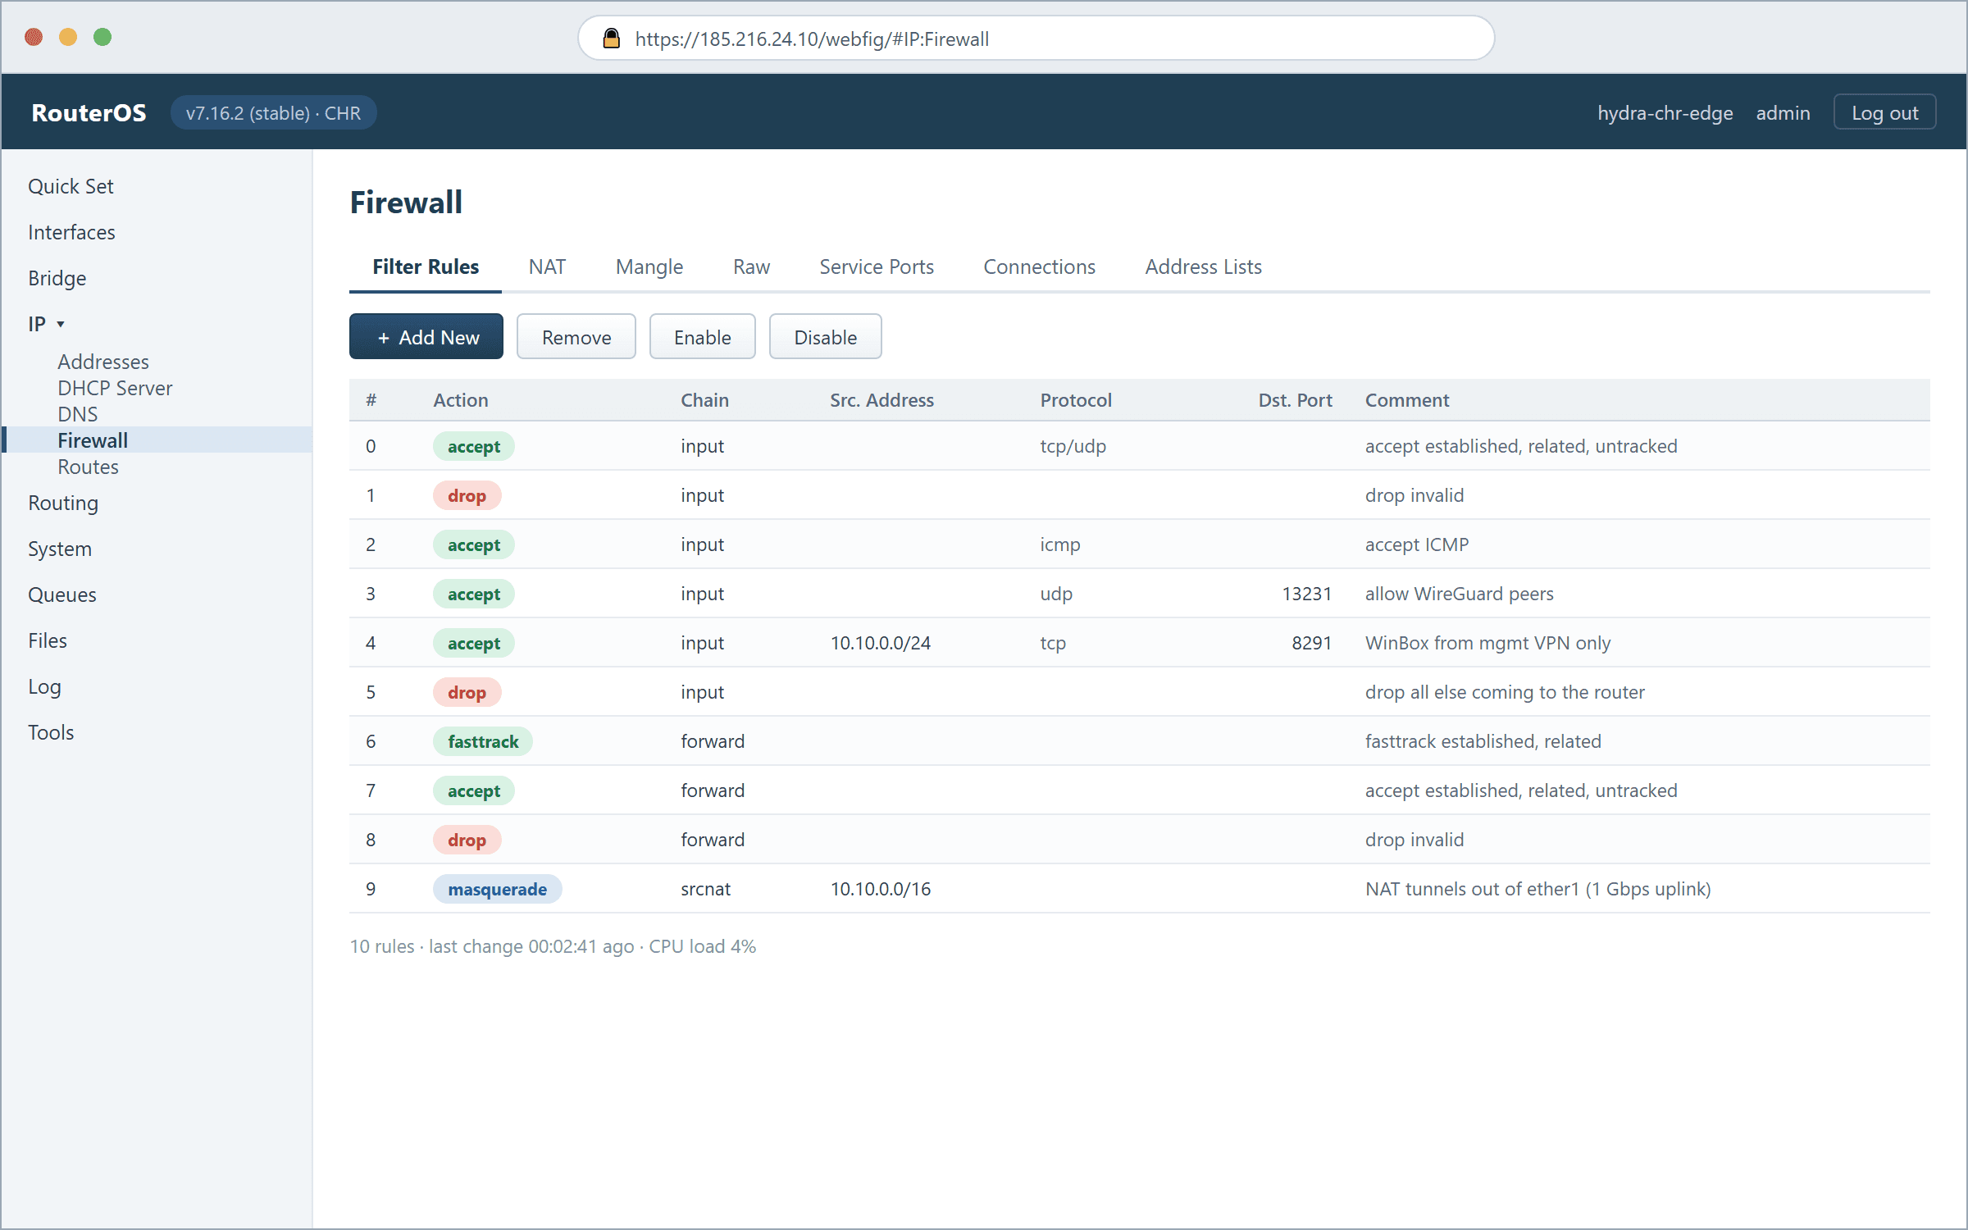Image resolution: width=1968 pixels, height=1230 pixels.
Task: Click the hydra-chr-edge hostname
Action: pyautogui.click(x=1665, y=112)
